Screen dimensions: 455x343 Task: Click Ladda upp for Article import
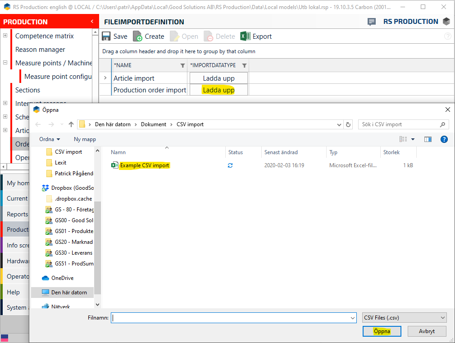click(x=218, y=78)
